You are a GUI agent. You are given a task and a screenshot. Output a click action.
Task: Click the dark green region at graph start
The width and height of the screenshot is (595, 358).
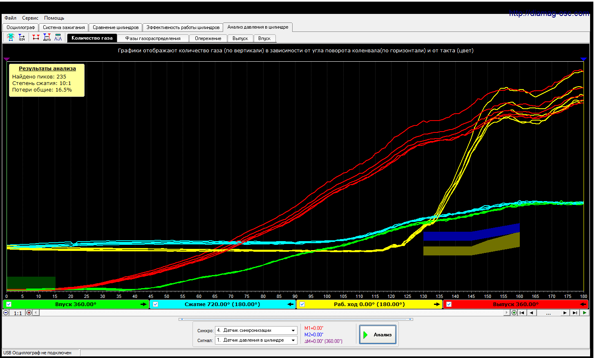point(31,283)
